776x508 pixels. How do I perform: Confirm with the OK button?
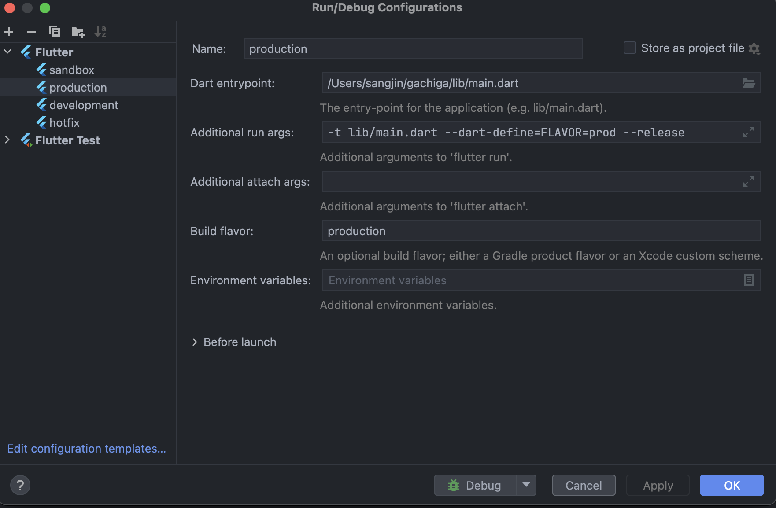coord(732,485)
